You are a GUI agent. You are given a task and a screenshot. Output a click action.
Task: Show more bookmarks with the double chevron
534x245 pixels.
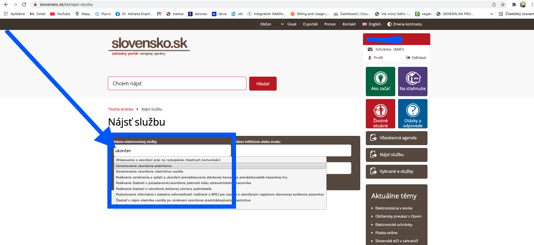pyautogui.click(x=491, y=14)
